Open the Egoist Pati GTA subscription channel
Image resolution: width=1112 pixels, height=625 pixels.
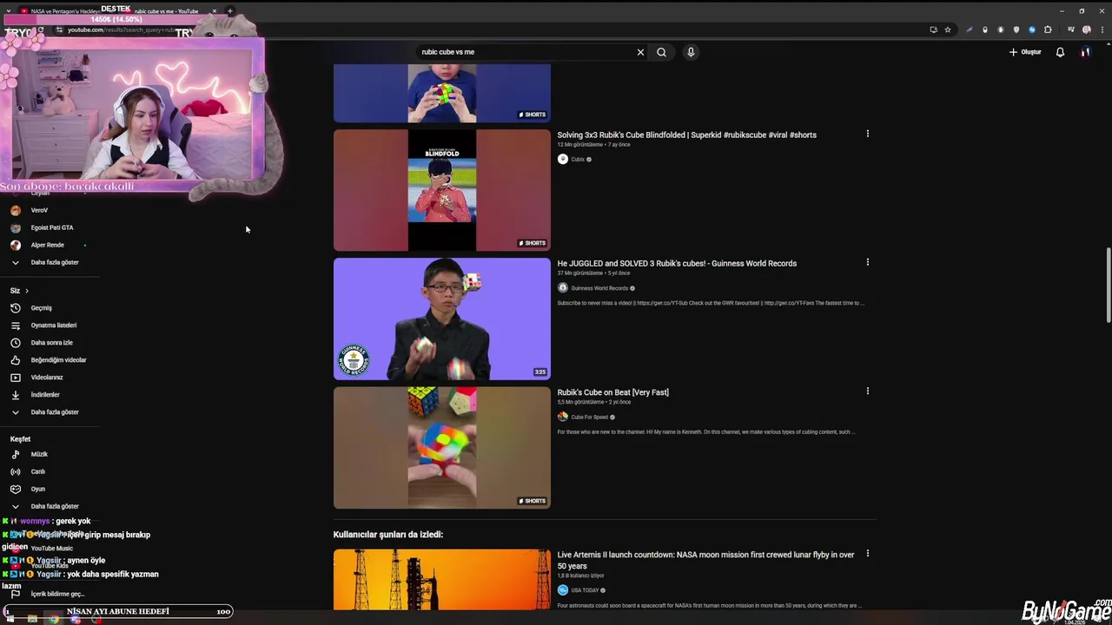(50, 227)
